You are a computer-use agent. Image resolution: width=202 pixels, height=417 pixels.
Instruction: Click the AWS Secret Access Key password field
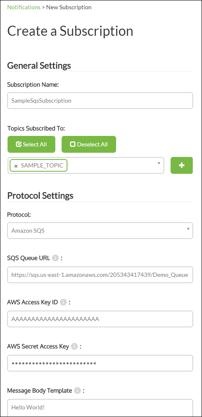click(100, 363)
